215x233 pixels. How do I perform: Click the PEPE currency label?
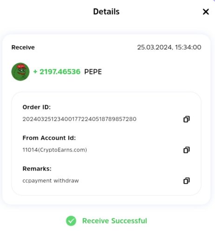[93, 72]
